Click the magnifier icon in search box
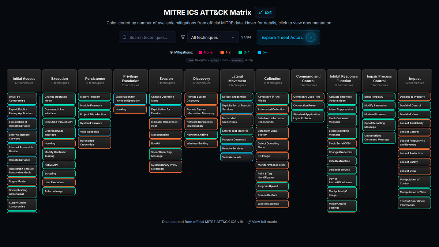Image resolution: width=439 pixels, height=247 pixels. pyautogui.click(x=125, y=37)
